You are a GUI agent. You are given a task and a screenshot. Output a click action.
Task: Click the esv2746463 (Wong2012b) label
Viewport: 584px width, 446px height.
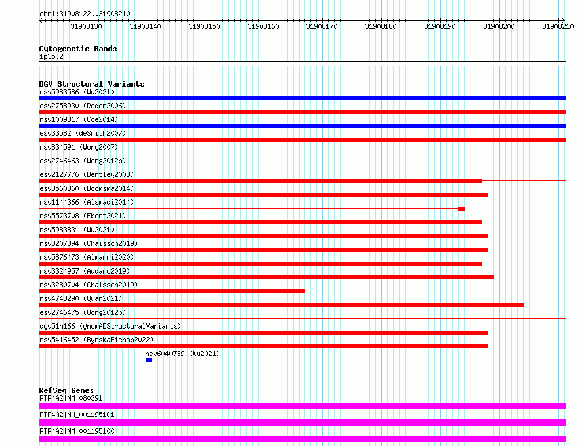click(83, 161)
